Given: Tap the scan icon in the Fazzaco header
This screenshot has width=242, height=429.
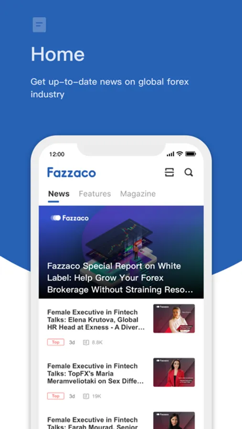Looking at the screenshot, I should click(x=169, y=173).
